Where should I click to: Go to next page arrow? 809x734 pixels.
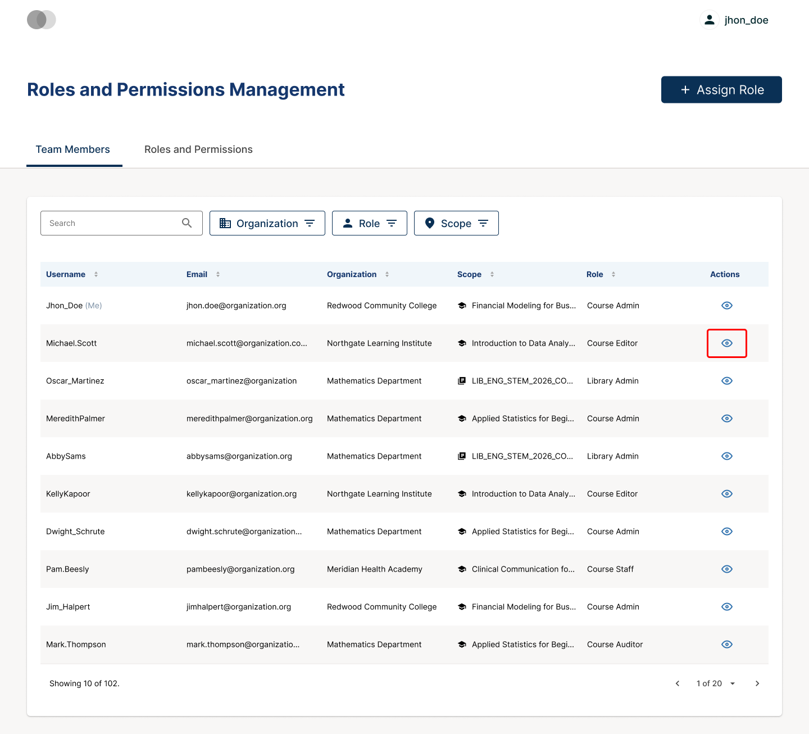tap(757, 683)
